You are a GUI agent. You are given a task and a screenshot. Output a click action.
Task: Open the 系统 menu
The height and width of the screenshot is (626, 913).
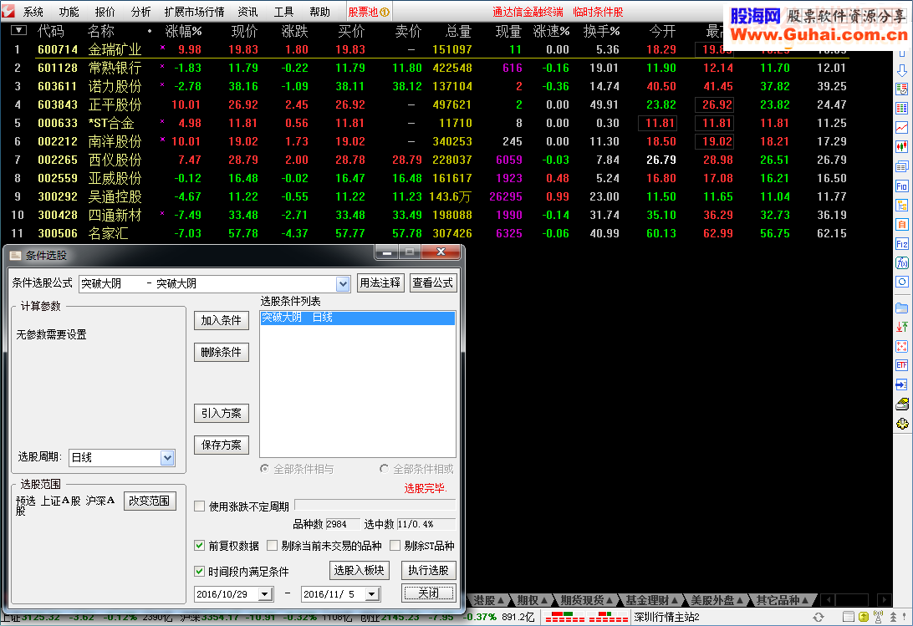coord(33,12)
